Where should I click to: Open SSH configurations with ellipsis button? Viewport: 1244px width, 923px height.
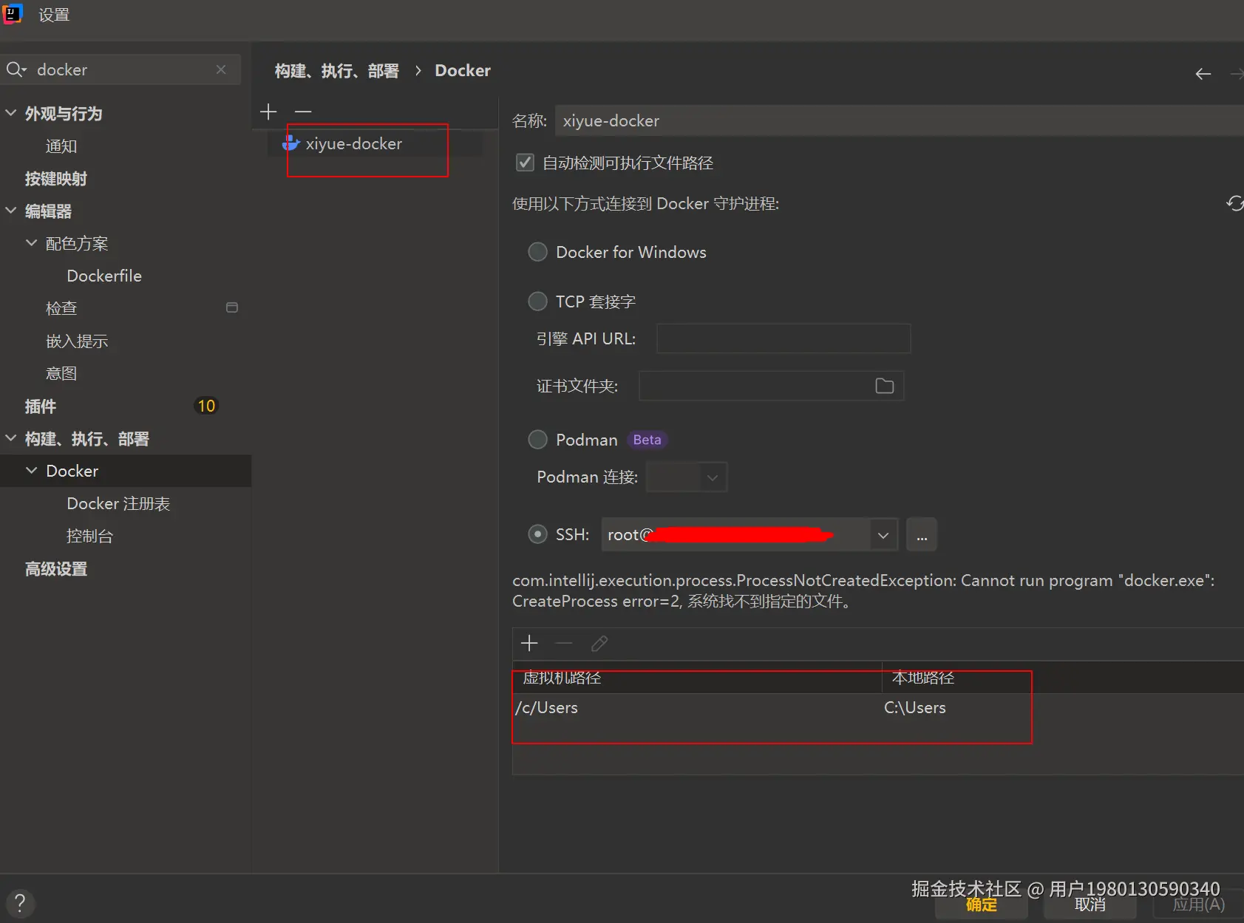pos(922,534)
